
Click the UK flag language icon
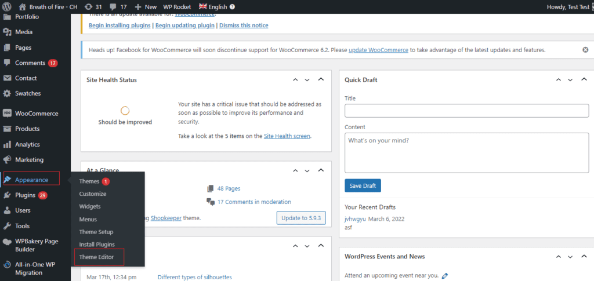pos(202,6)
